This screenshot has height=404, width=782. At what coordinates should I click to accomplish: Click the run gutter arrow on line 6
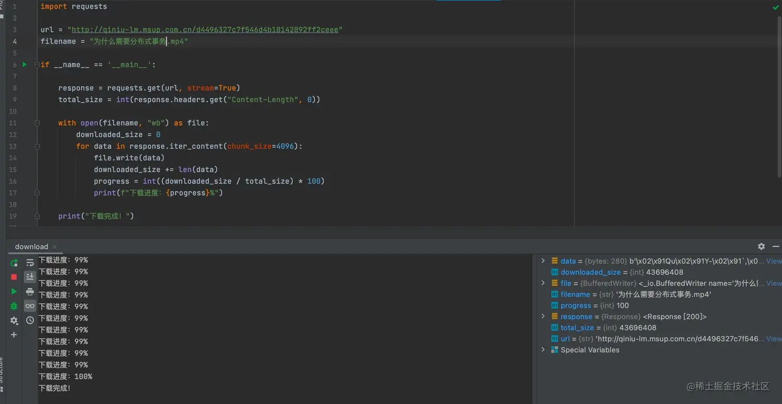24,65
